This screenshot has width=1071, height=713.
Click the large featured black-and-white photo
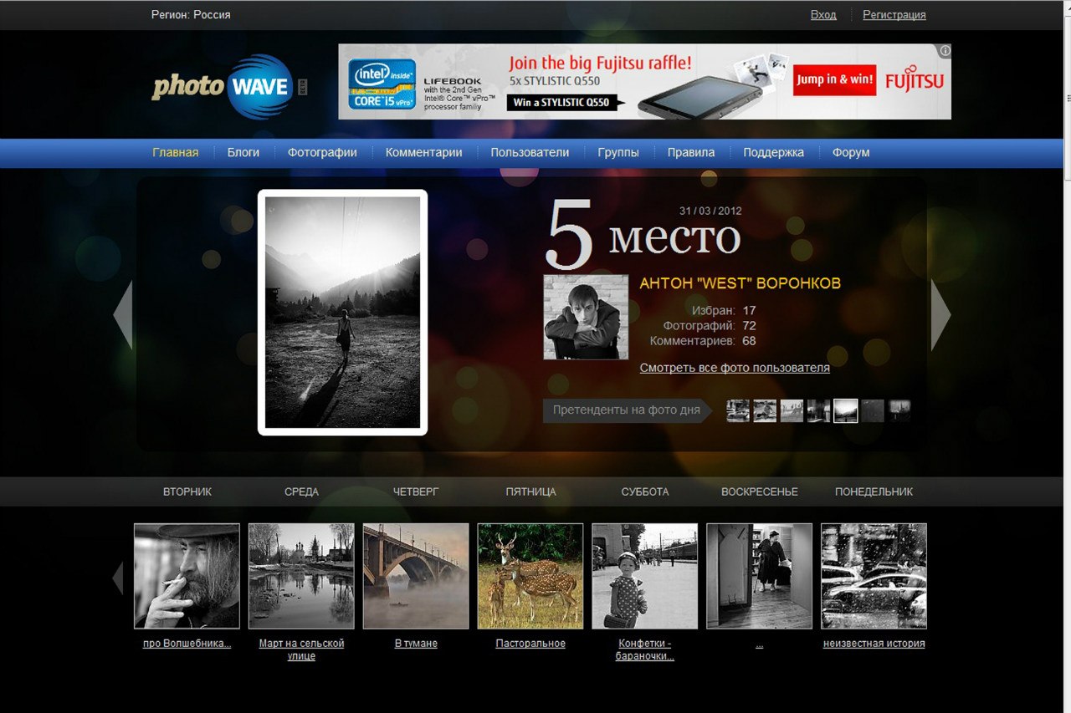tap(342, 313)
